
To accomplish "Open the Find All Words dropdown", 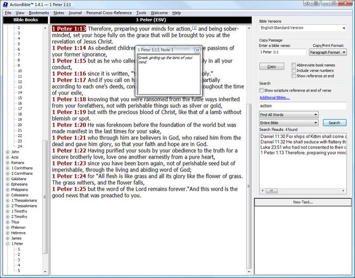I will pos(289,114).
